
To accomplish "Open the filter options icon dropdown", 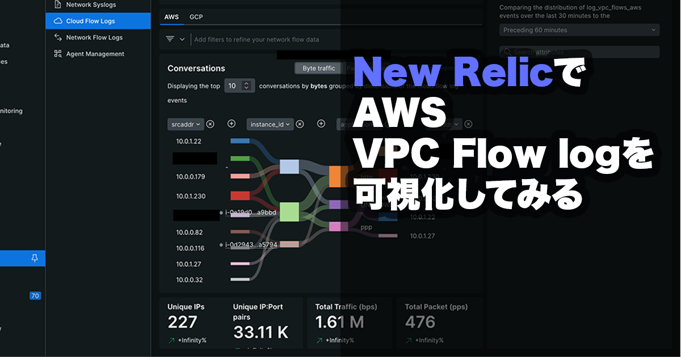I will pyautogui.click(x=175, y=39).
